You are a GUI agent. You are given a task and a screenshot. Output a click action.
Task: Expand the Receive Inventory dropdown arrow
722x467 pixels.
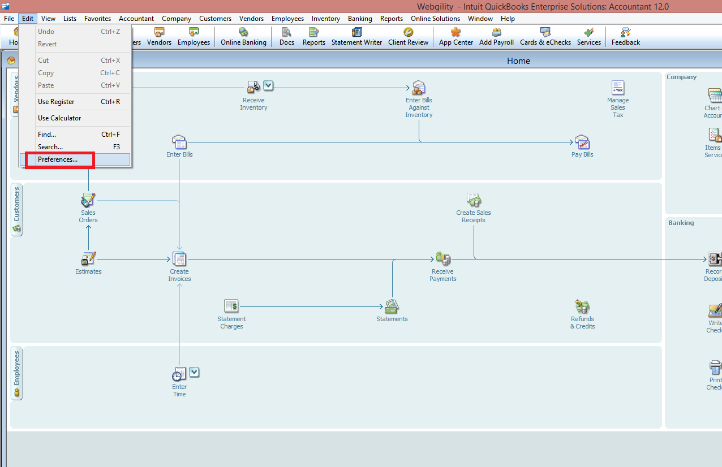click(268, 85)
